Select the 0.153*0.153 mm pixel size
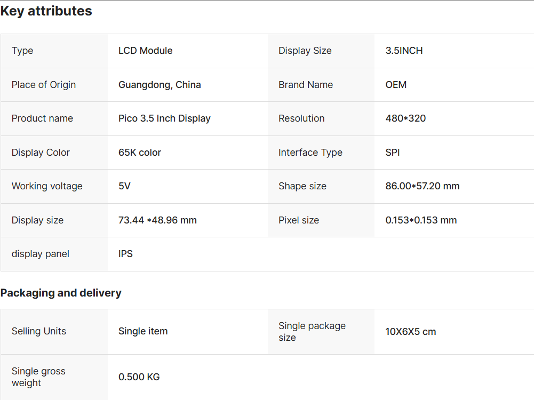The width and height of the screenshot is (534, 400). tap(421, 220)
